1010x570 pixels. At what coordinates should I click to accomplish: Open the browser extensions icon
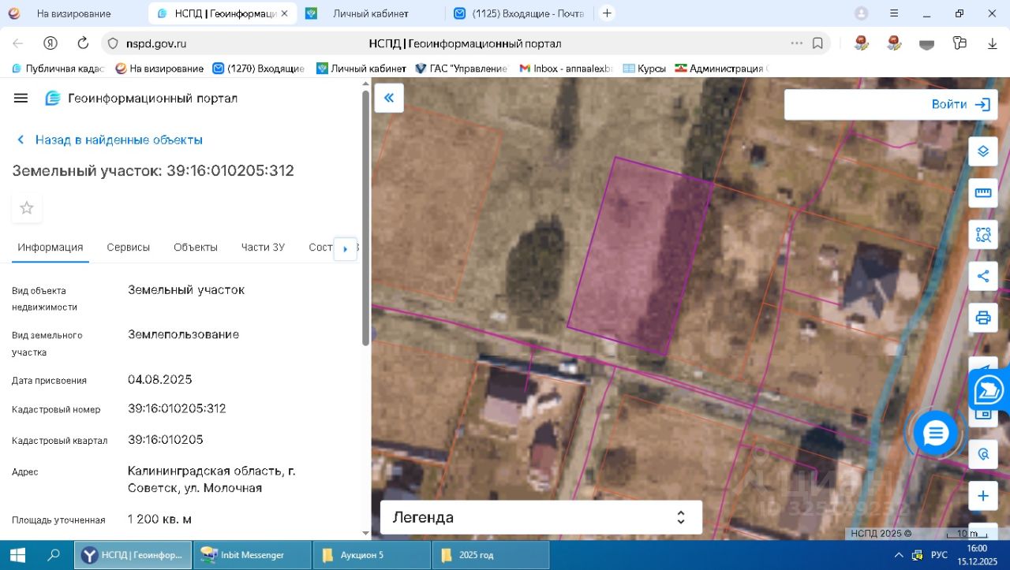point(959,43)
